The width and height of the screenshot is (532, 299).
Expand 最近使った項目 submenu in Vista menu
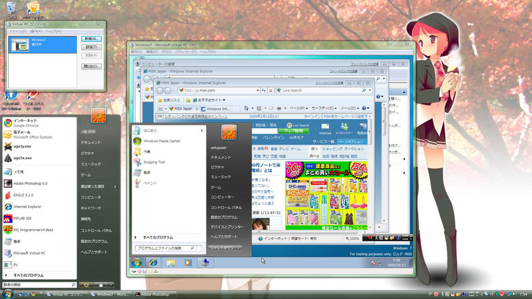(x=98, y=187)
